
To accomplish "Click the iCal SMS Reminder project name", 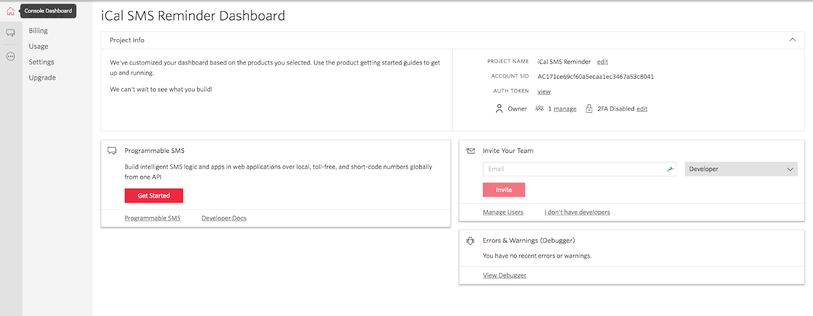I will point(564,62).
